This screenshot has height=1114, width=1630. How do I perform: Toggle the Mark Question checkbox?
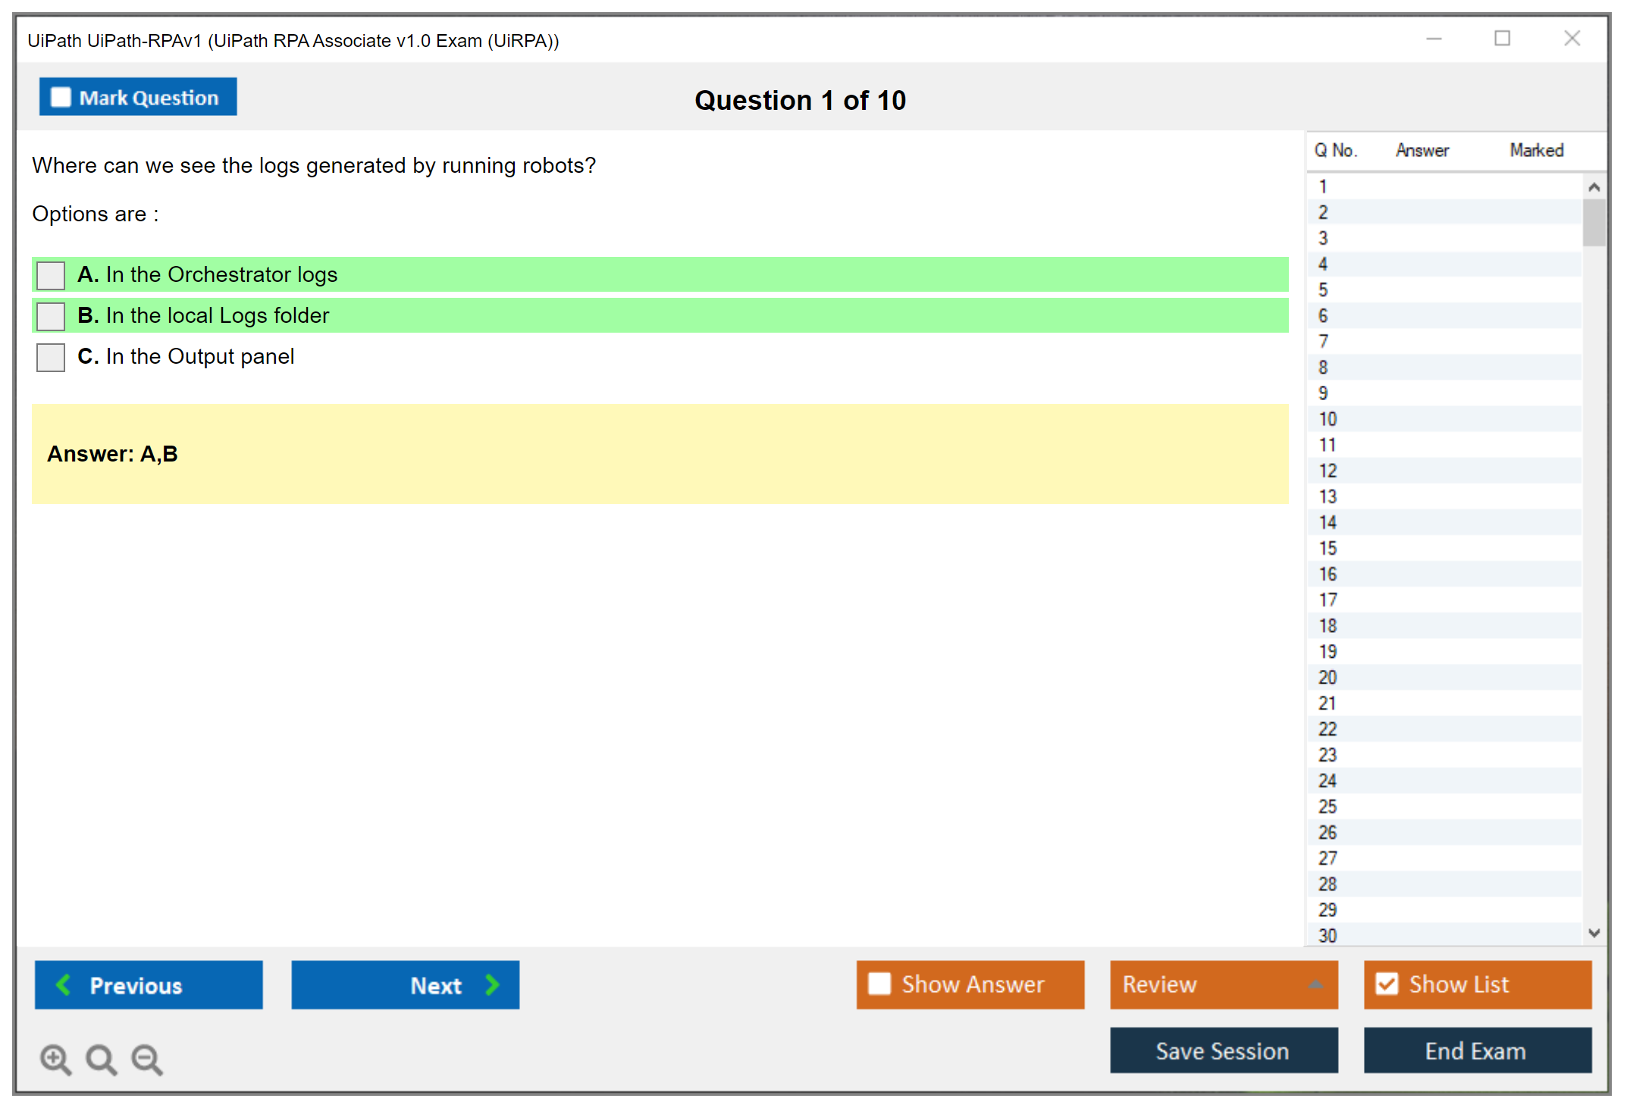tap(61, 97)
